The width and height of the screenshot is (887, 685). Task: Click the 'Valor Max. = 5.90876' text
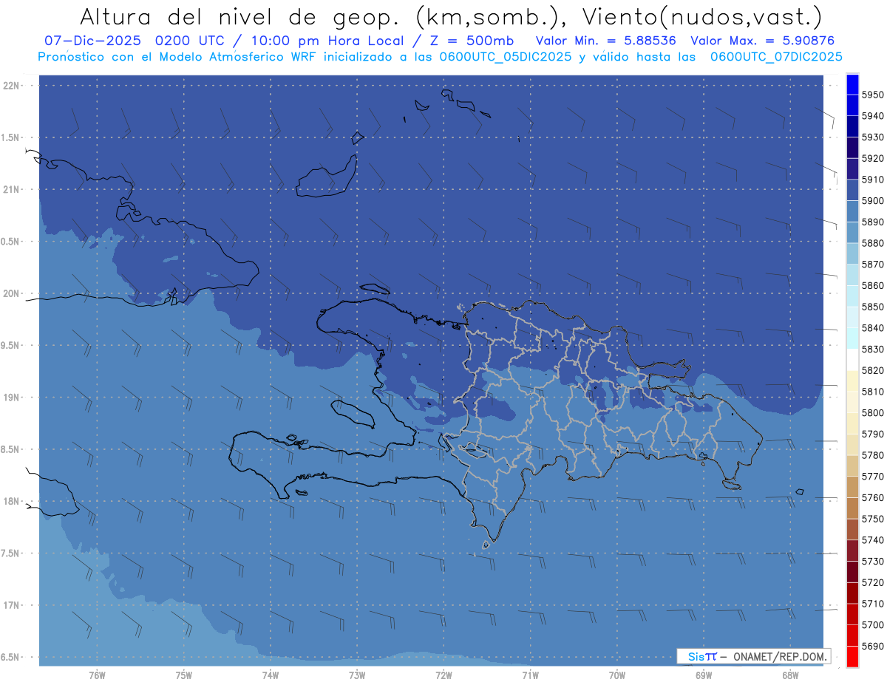pyautogui.click(x=763, y=41)
